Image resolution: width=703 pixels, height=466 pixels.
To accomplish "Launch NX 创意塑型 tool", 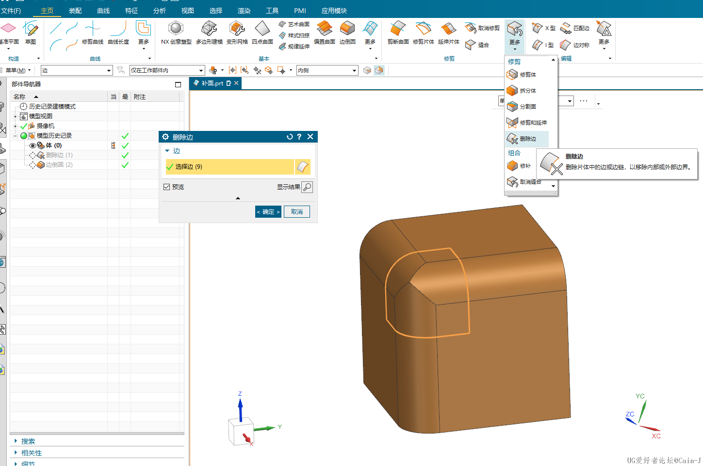I will pyautogui.click(x=176, y=32).
